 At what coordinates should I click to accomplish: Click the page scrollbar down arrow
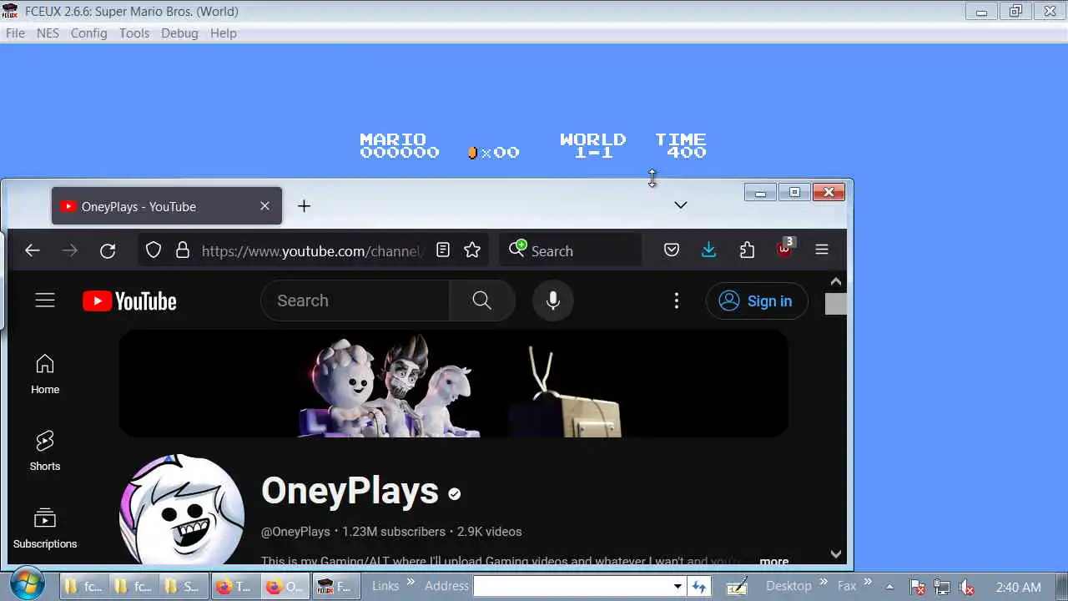tap(836, 554)
